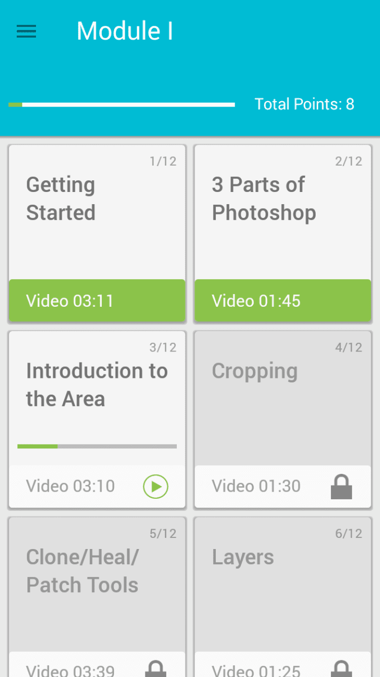
Task: Click the Introduction lesson progress bar
Action: 97,446
